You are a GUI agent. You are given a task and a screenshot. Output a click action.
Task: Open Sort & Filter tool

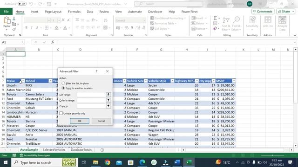point(226,24)
